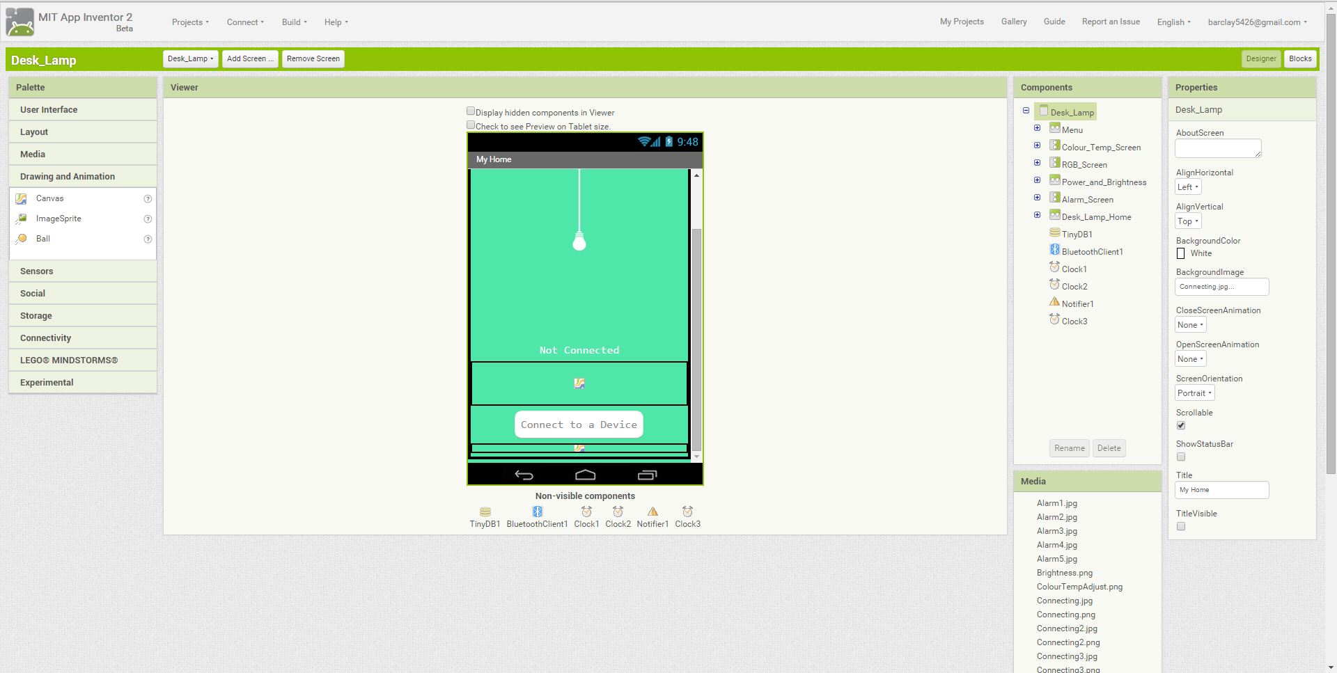Click the BackgroundColor white swatch
1337x673 pixels.
1181,253
